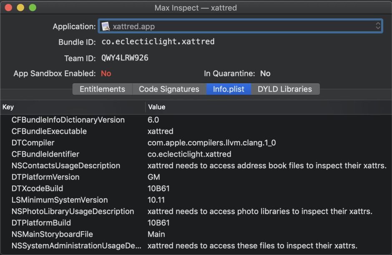Click the Bundle ID value text

[x=158, y=42]
